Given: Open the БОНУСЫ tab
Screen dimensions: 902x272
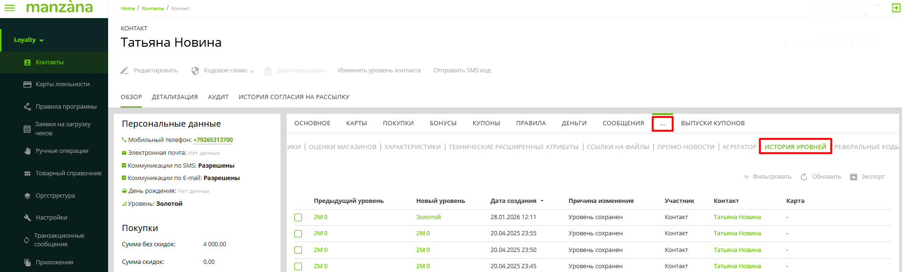Looking at the screenshot, I should click(x=443, y=123).
